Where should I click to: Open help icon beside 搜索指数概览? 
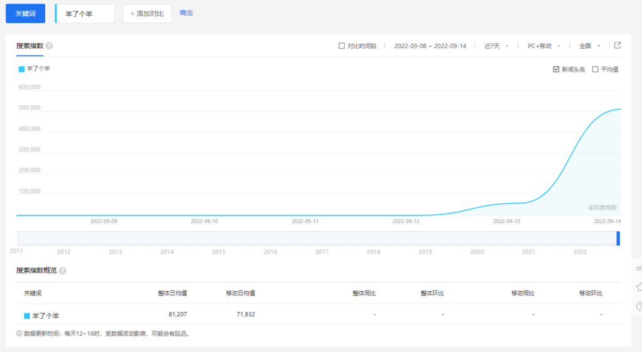click(x=63, y=271)
